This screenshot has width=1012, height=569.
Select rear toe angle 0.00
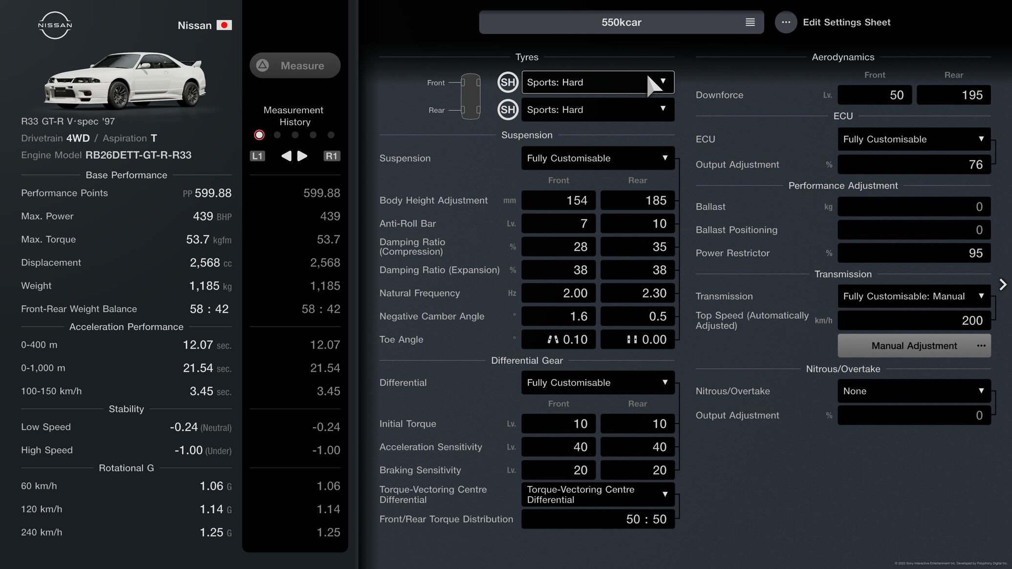[x=637, y=339]
